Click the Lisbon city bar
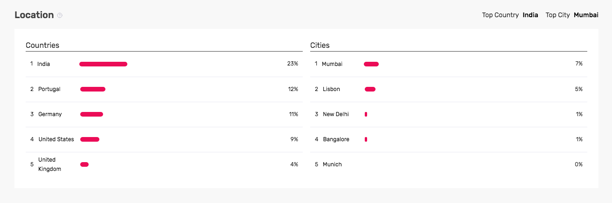The height and width of the screenshot is (203, 612). tap(370, 89)
